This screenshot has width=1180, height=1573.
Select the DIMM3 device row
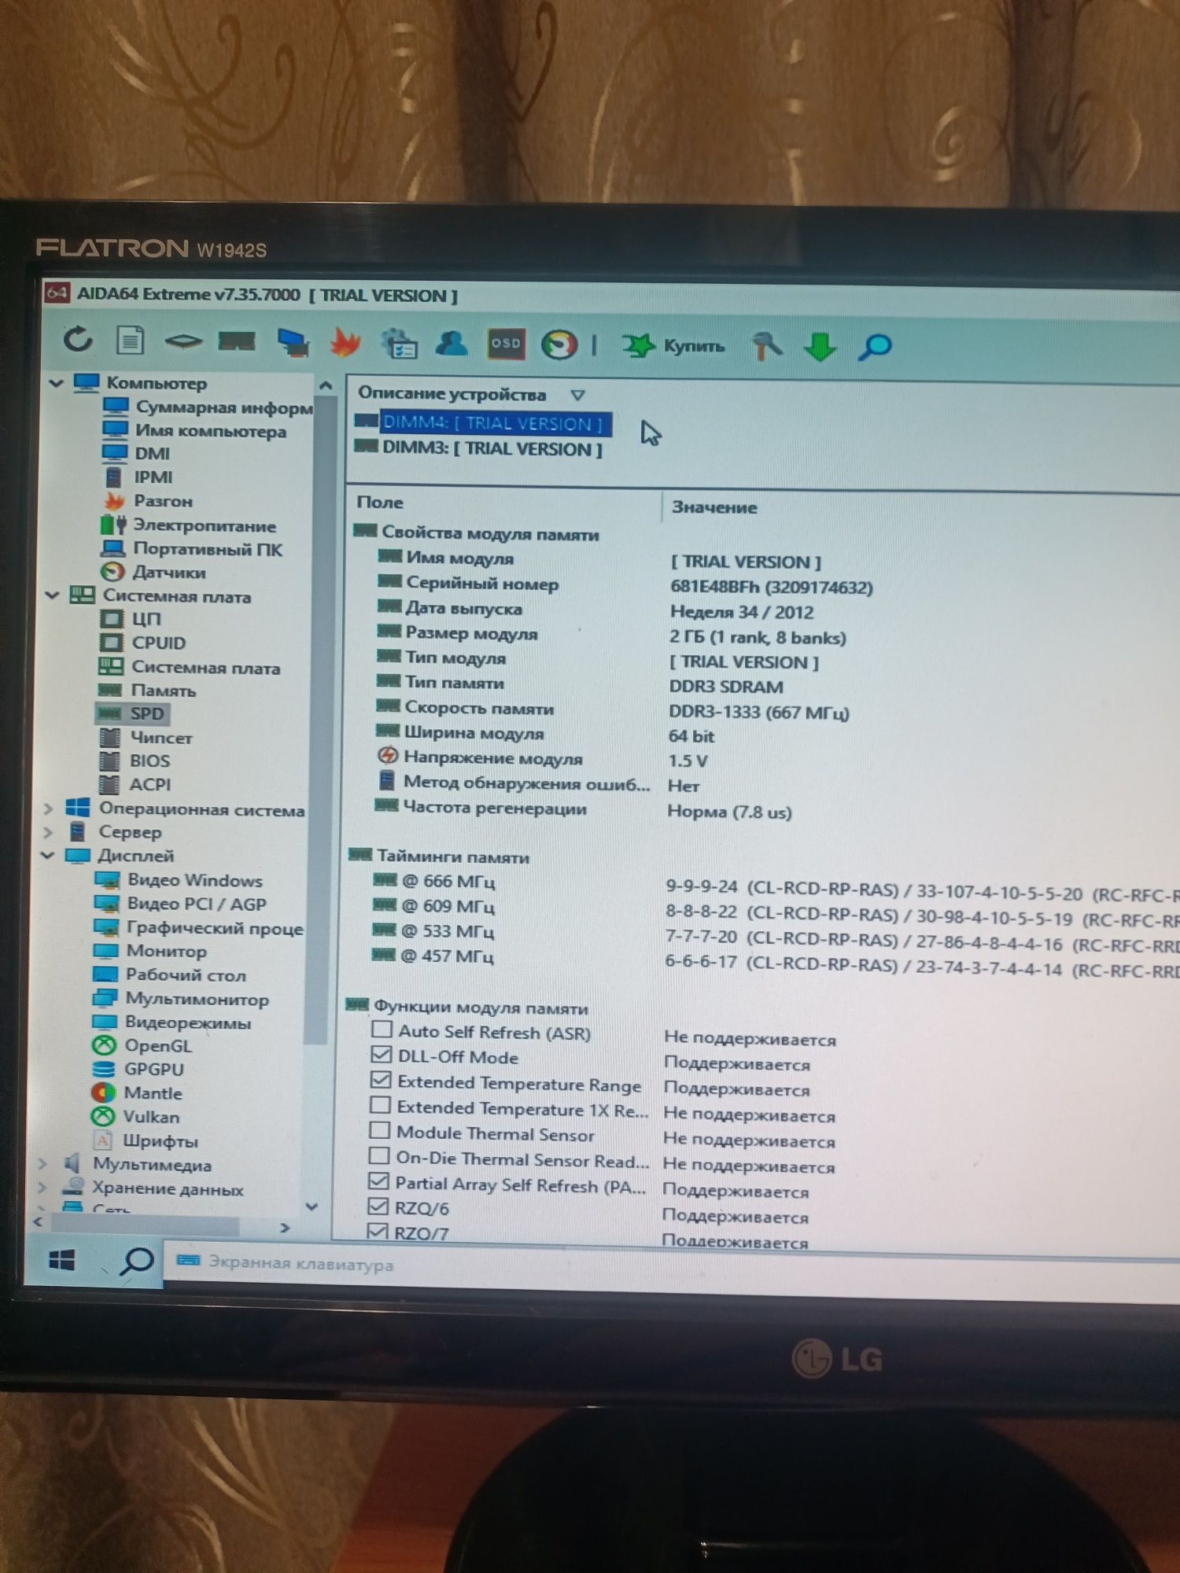point(478,448)
